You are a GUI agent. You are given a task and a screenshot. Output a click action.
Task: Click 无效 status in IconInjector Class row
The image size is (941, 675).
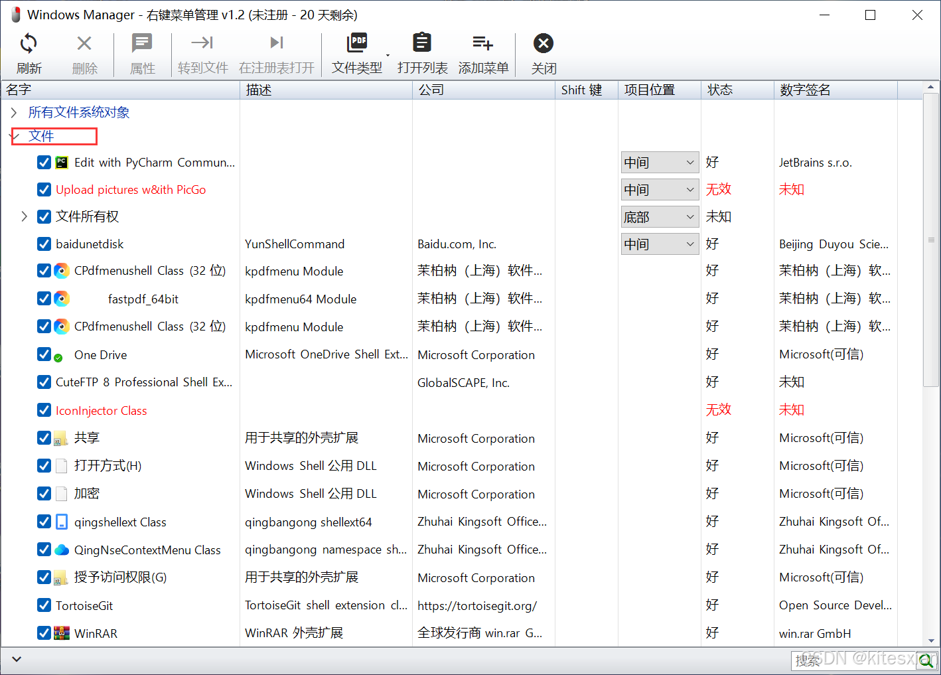pyautogui.click(x=718, y=410)
